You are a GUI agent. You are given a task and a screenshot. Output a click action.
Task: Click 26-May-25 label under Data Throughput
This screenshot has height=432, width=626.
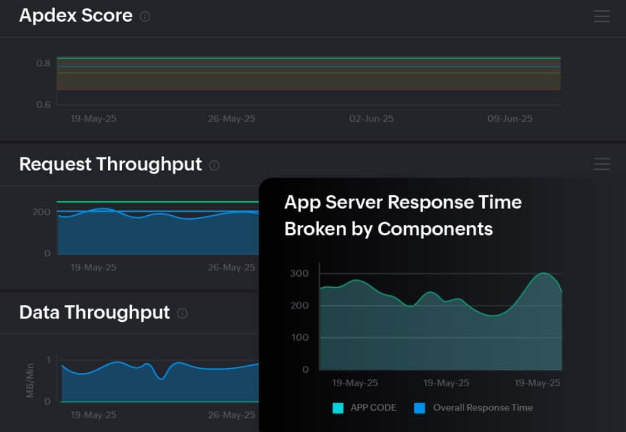point(231,415)
